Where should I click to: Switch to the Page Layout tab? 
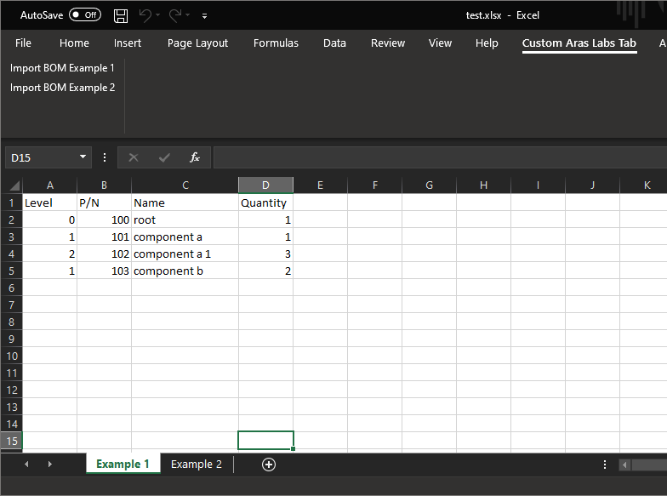click(197, 43)
